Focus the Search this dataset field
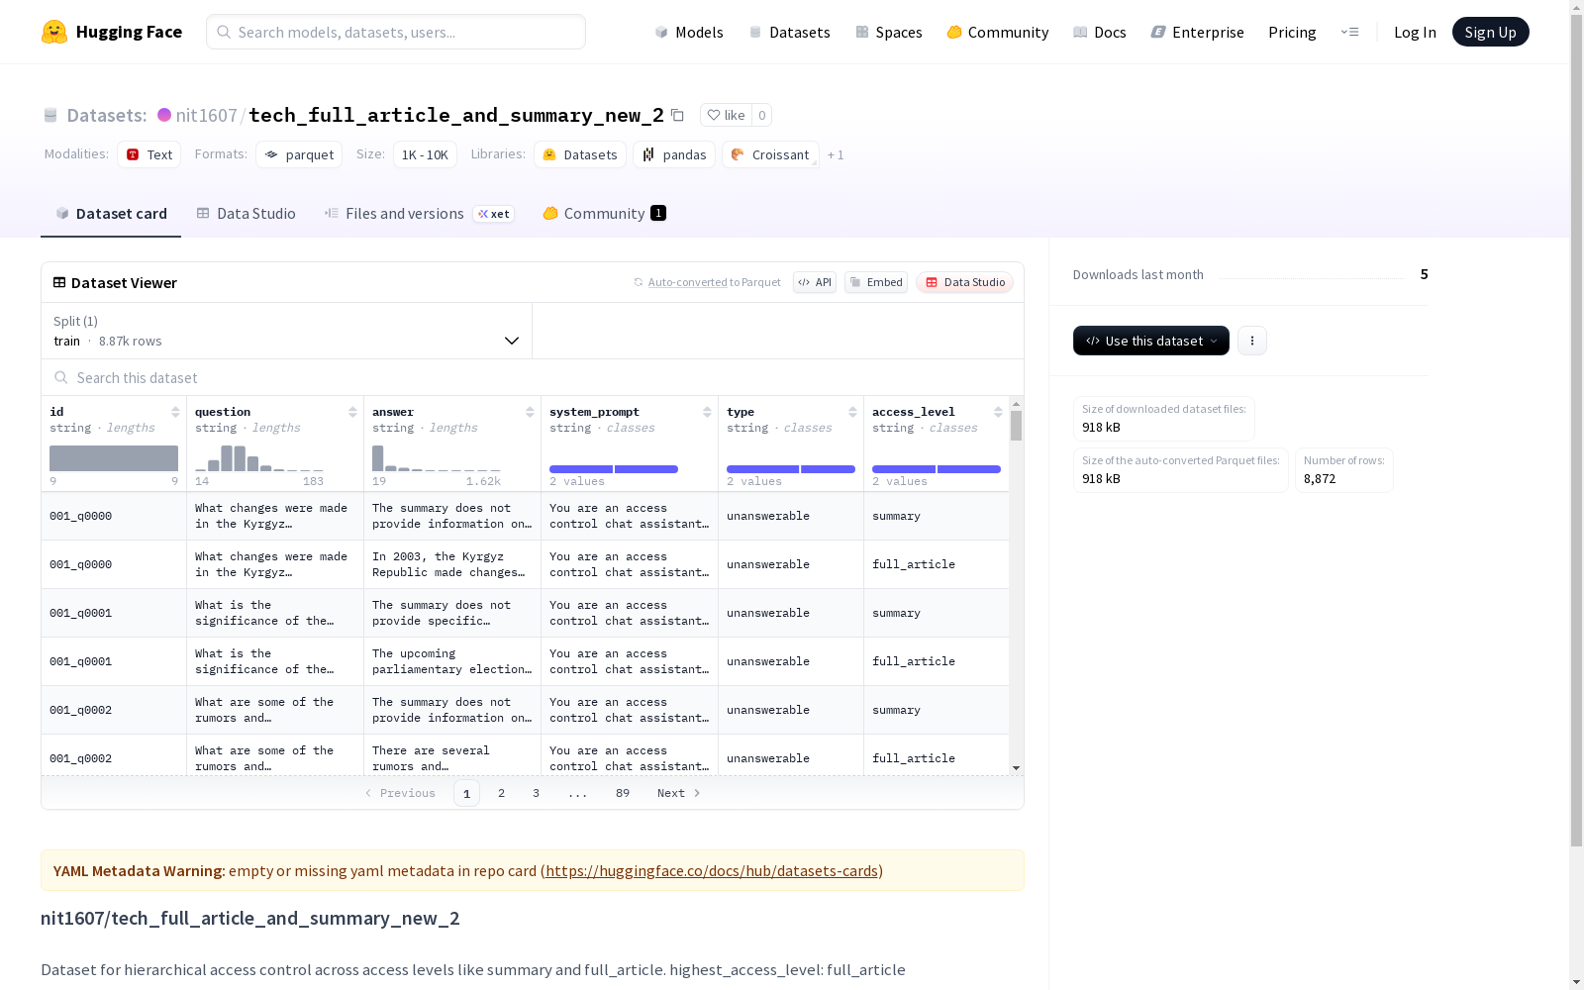This screenshot has height=990, width=1584. tap(533, 377)
